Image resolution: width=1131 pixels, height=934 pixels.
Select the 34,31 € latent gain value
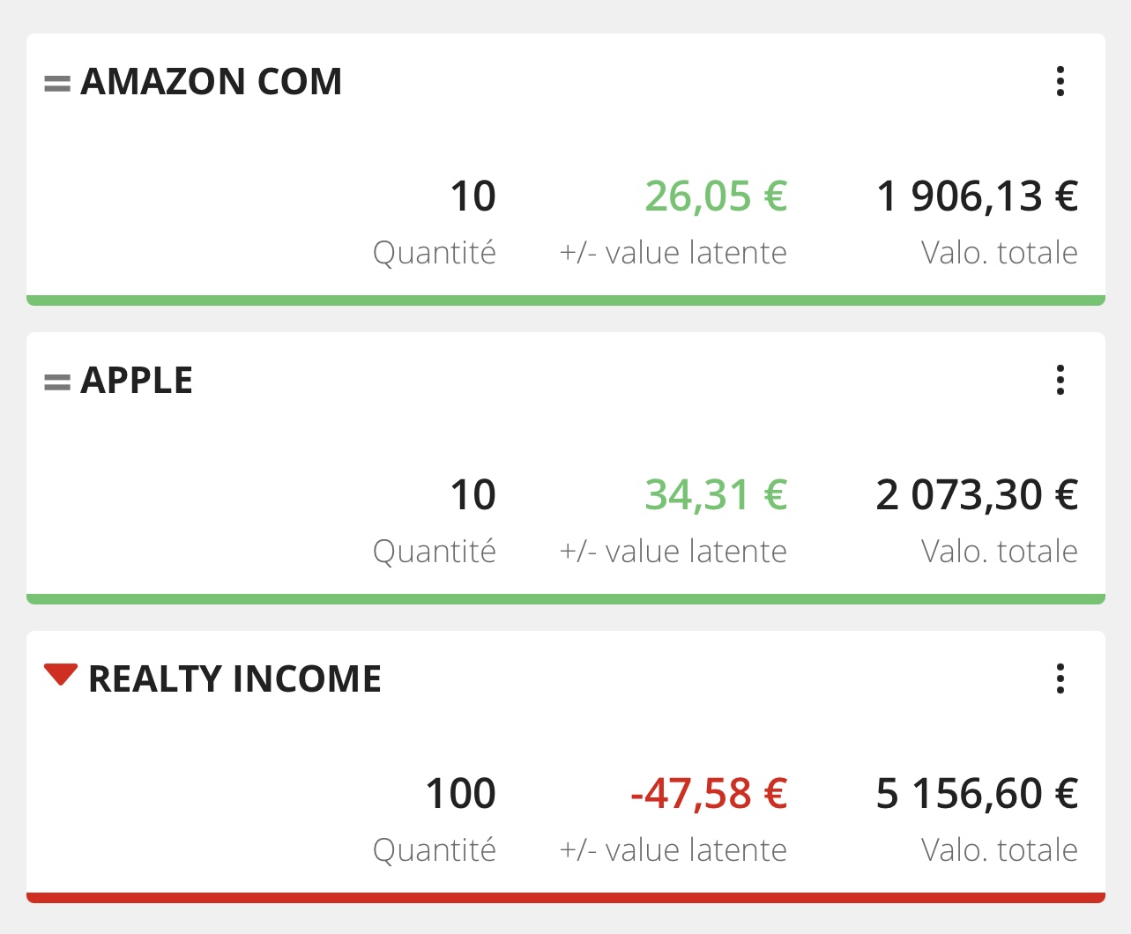[x=715, y=494]
